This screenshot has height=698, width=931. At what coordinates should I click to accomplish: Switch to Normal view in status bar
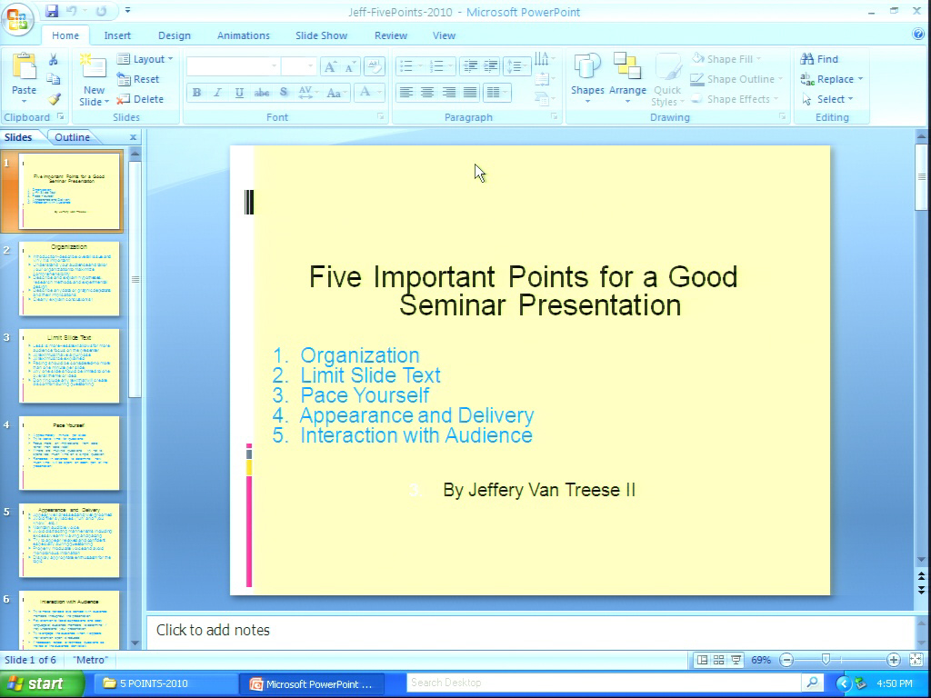[x=702, y=660]
